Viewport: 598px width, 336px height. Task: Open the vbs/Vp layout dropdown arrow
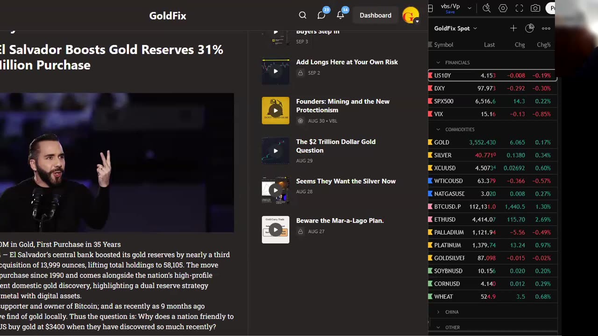coord(470,8)
